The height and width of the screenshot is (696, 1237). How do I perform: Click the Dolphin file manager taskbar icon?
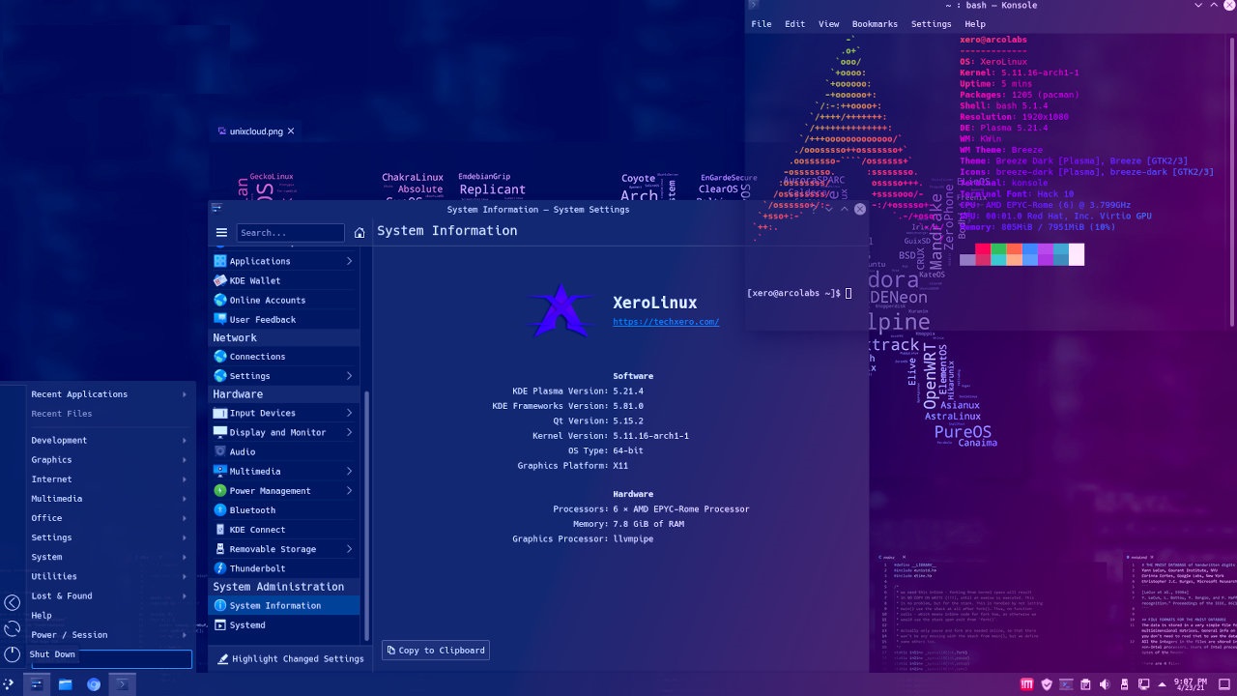pyautogui.click(x=65, y=684)
